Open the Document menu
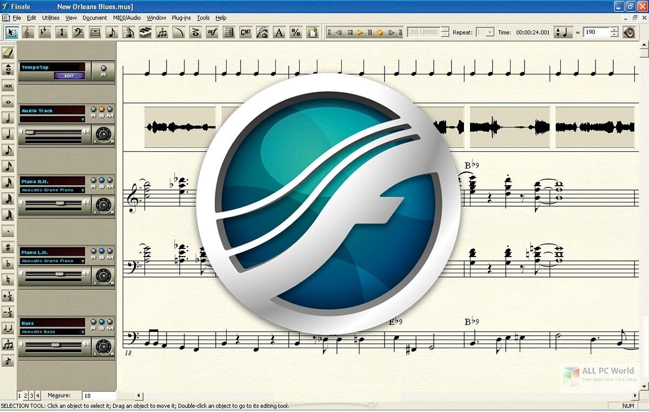This screenshot has width=649, height=412. (95, 18)
